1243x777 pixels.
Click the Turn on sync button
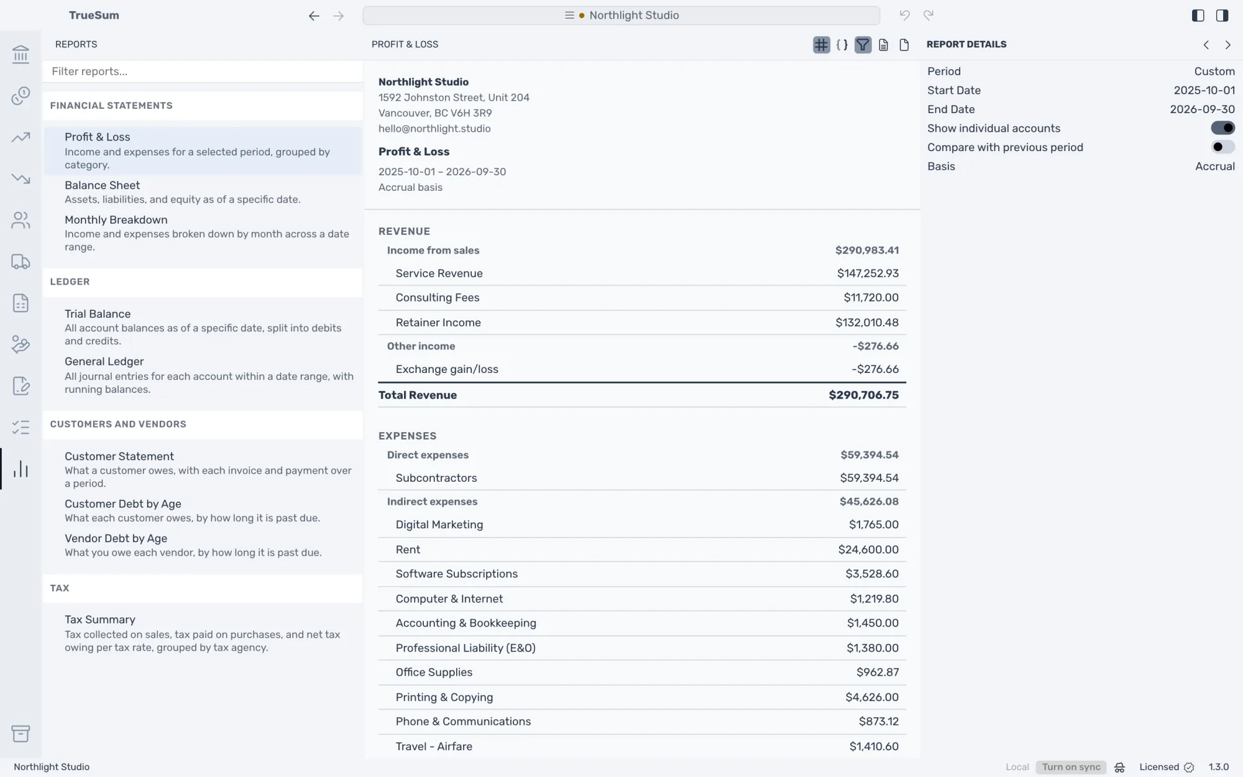tap(1071, 767)
